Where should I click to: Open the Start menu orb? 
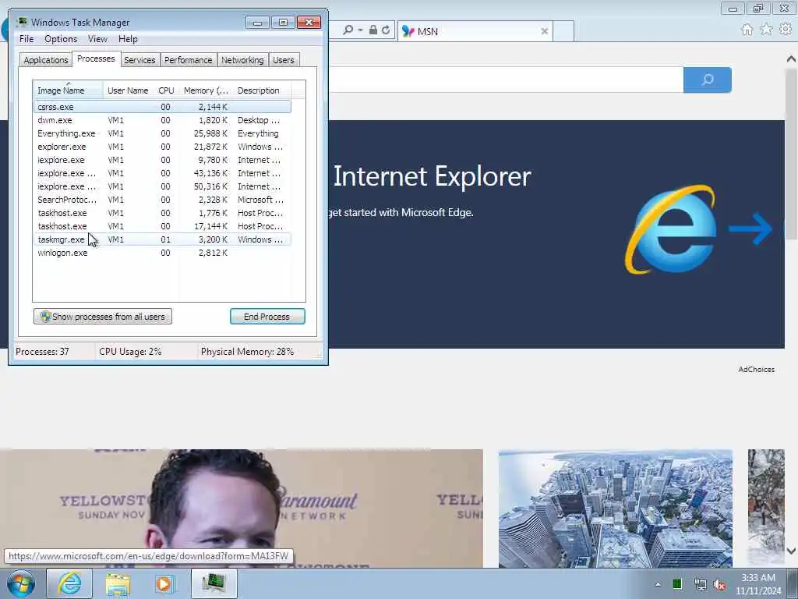point(20,583)
